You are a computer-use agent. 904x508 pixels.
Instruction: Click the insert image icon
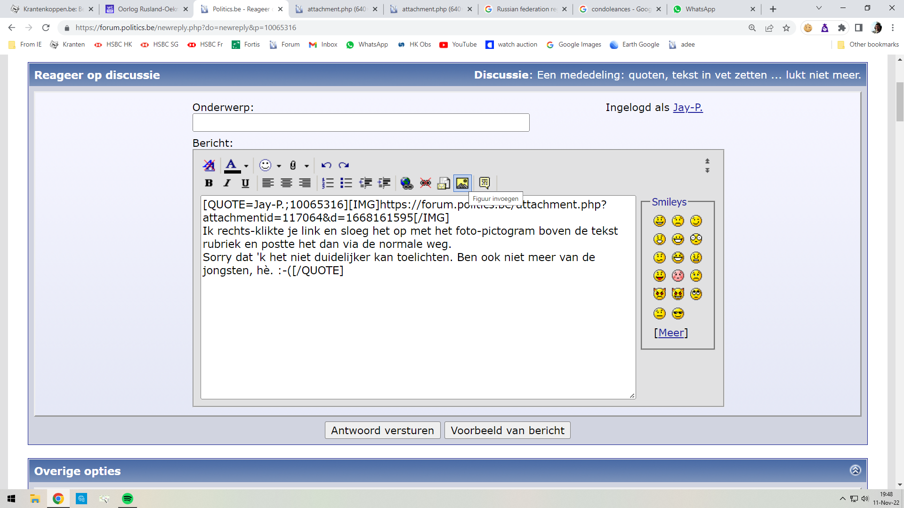click(462, 183)
